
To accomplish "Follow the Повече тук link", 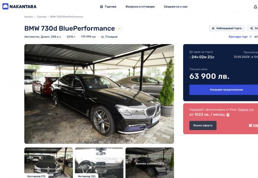I will [246, 110].
